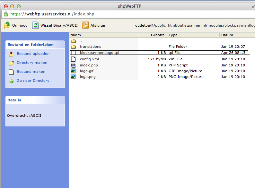Click the Apr 26 08:13 date
Screen dimensions: 255x188
tap(233, 53)
